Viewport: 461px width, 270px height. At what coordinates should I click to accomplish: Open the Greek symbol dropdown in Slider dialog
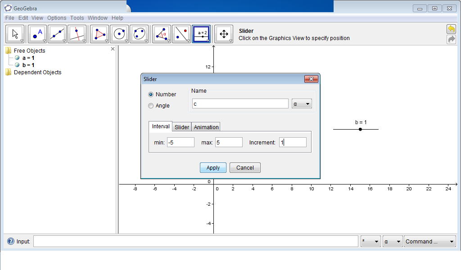pos(302,103)
